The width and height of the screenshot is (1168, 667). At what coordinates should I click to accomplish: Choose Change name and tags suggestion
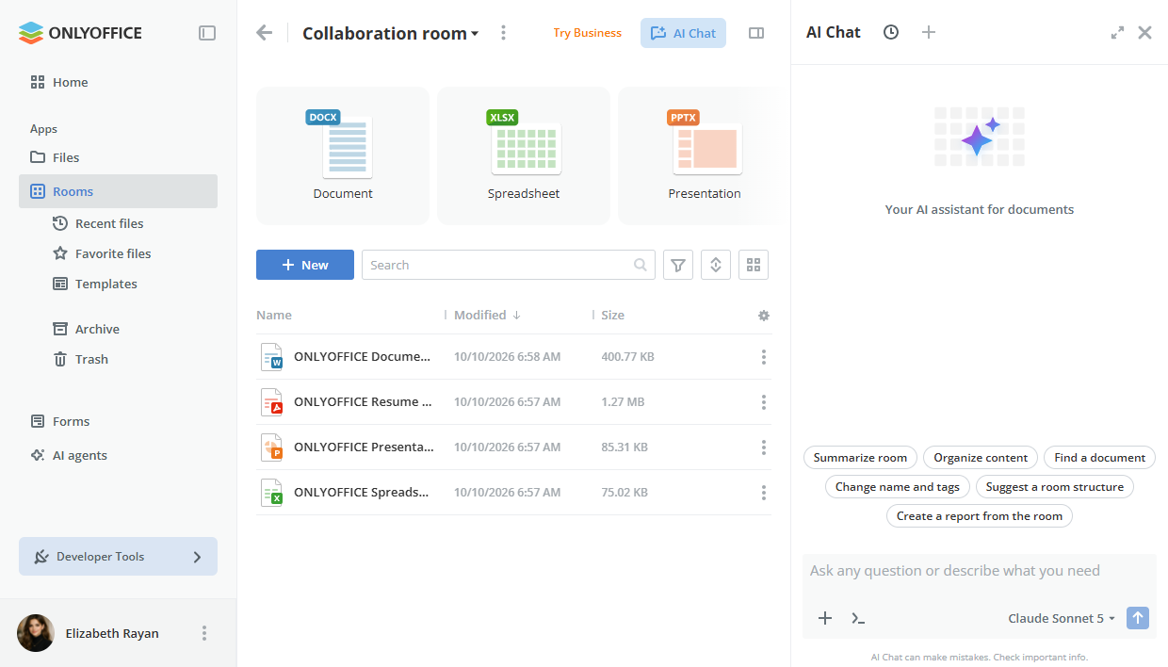[897, 487]
